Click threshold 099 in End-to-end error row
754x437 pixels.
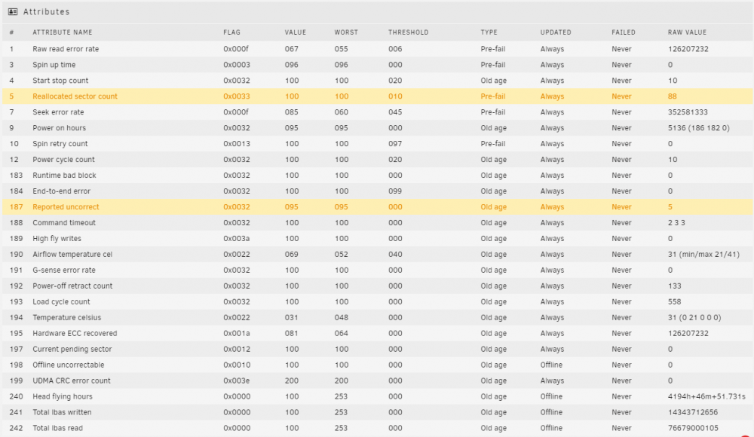tap(395, 191)
